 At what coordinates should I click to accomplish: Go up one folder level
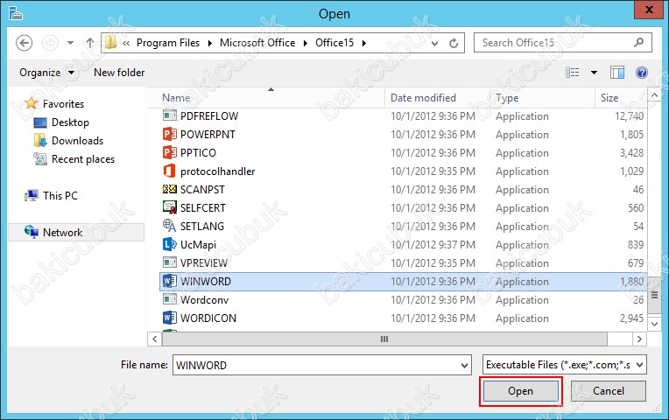point(89,43)
